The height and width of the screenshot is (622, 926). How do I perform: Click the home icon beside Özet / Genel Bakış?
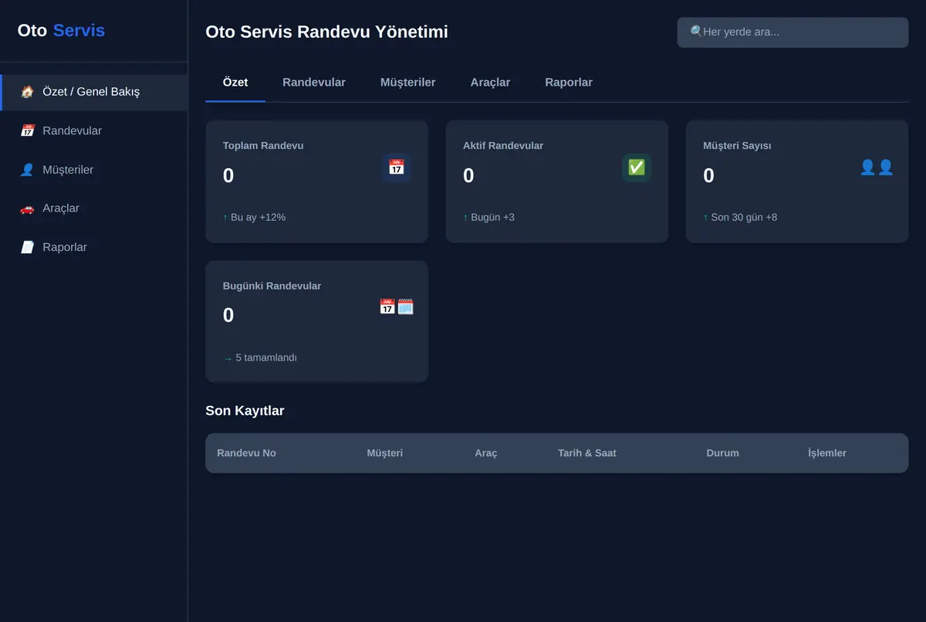(28, 92)
